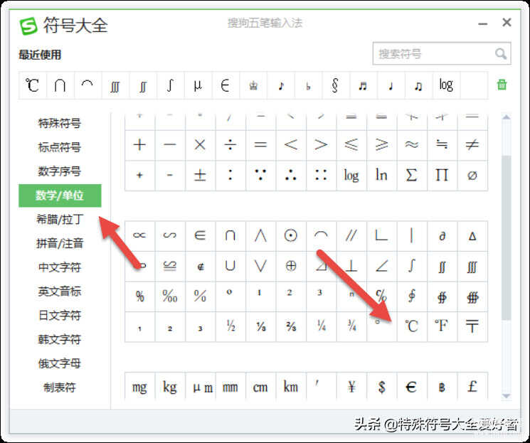
Task: Insert the circled plus ⊕ symbol
Action: coord(291,266)
